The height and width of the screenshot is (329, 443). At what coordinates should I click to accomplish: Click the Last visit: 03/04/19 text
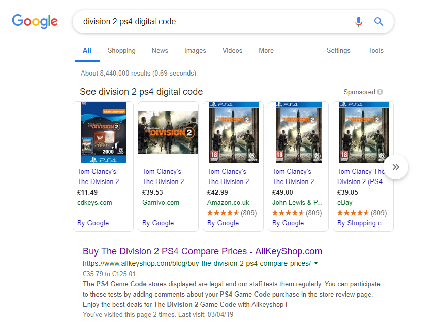tap(206, 315)
